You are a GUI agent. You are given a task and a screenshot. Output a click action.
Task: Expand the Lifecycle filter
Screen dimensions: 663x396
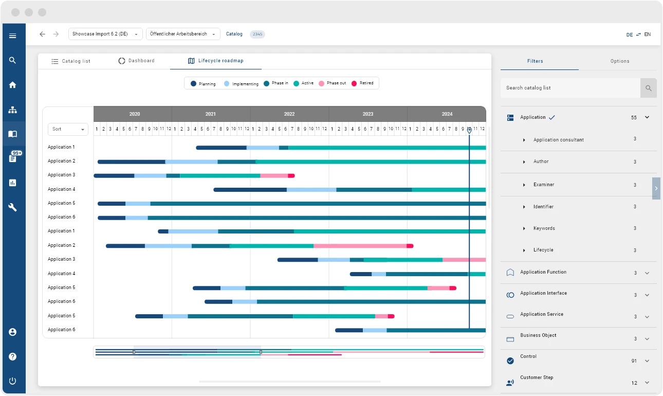tap(524, 250)
